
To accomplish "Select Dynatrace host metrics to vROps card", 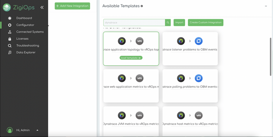I will pos(190,121).
